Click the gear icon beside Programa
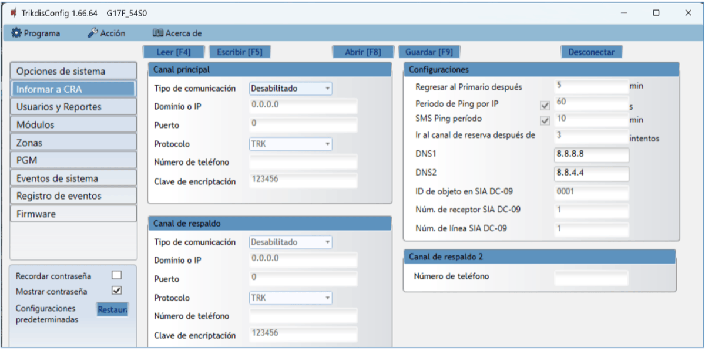 point(16,33)
